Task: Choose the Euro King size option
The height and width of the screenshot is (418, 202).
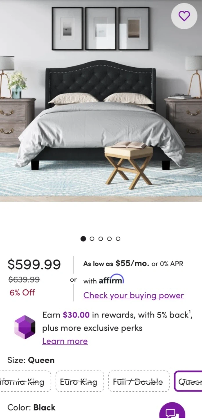Action: coord(78,381)
